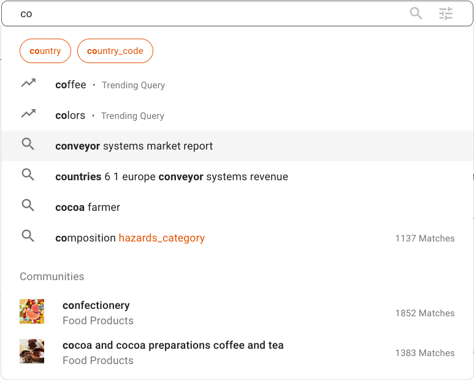Select the country_code filter chip
Viewport: 474px width, 380px height.
coord(115,51)
